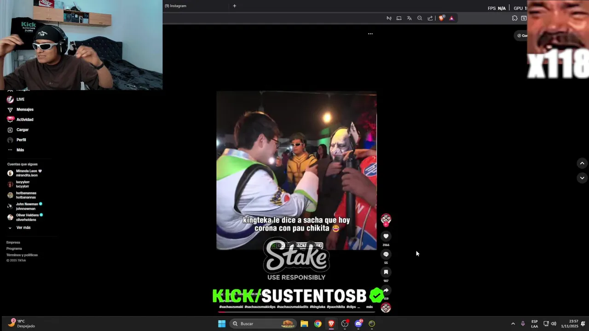
Task: Click microphone icon in system tray
Action: [x=523, y=324]
